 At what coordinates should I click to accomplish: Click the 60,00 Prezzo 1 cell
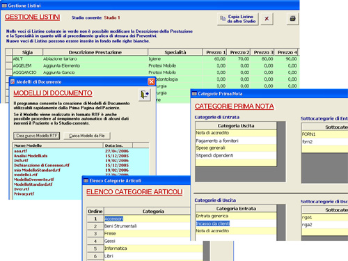[215, 59]
